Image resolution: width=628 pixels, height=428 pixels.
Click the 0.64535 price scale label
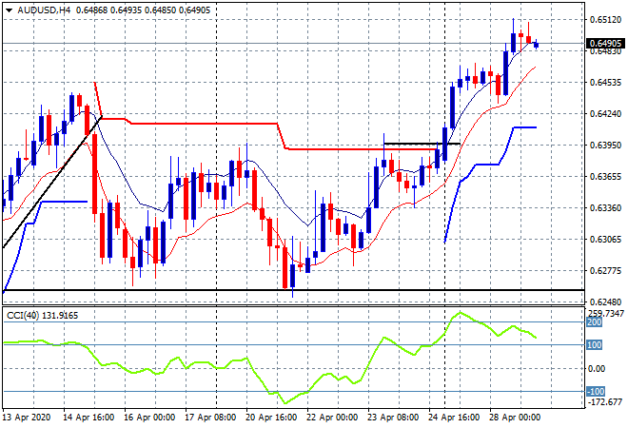point(605,83)
